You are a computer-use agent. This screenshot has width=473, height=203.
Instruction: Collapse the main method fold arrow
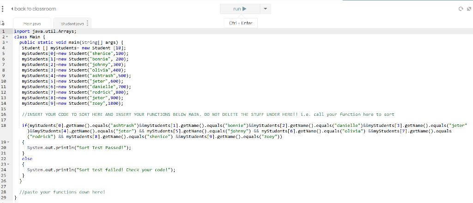coord(6,42)
